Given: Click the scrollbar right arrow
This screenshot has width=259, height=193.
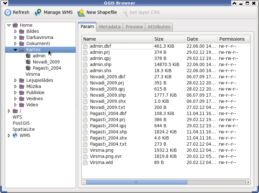Looking at the screenshot, I should pos(248,182).
